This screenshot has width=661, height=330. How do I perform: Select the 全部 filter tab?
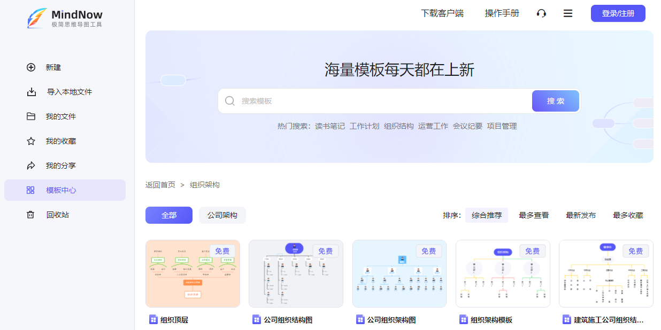168,215
